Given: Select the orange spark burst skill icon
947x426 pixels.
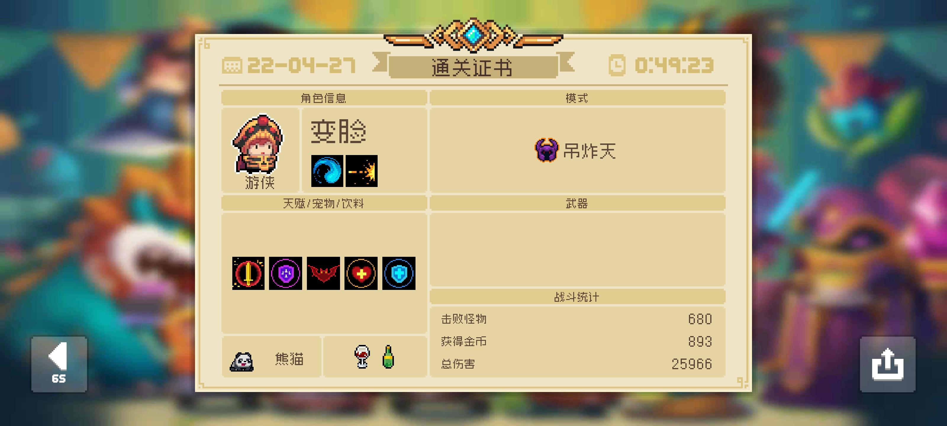Looking at the screenshot, I should tap(361, 171).
